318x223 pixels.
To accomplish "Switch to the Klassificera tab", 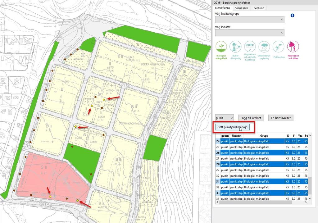I will coord(222,8).
